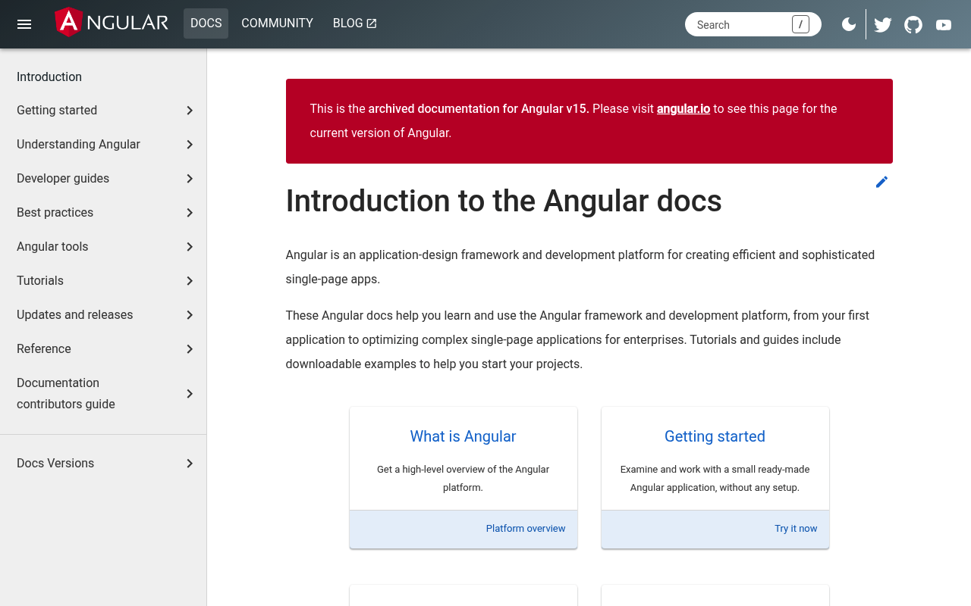971x606 pixels.
Task: Open the Getting started sidebar label
Action: [x=57, y=111]
